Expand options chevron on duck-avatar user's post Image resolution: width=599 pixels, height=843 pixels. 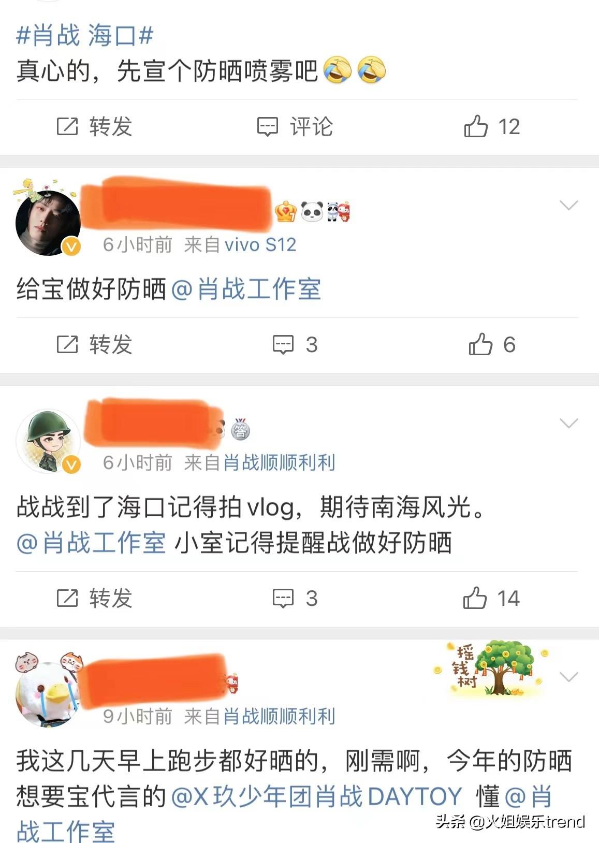coord(569,677)
